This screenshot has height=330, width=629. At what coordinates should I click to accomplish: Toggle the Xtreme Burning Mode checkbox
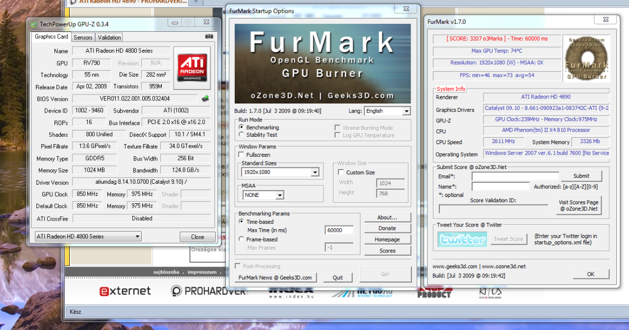pyautogui.click(x=337, y=128)
